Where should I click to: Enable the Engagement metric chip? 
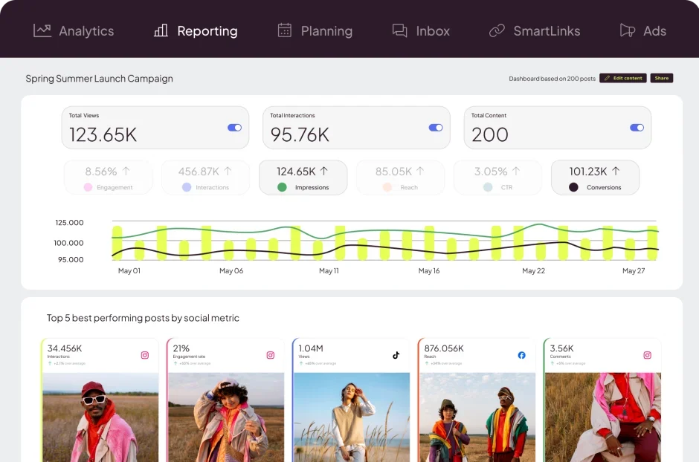click(x=109, y=178)
